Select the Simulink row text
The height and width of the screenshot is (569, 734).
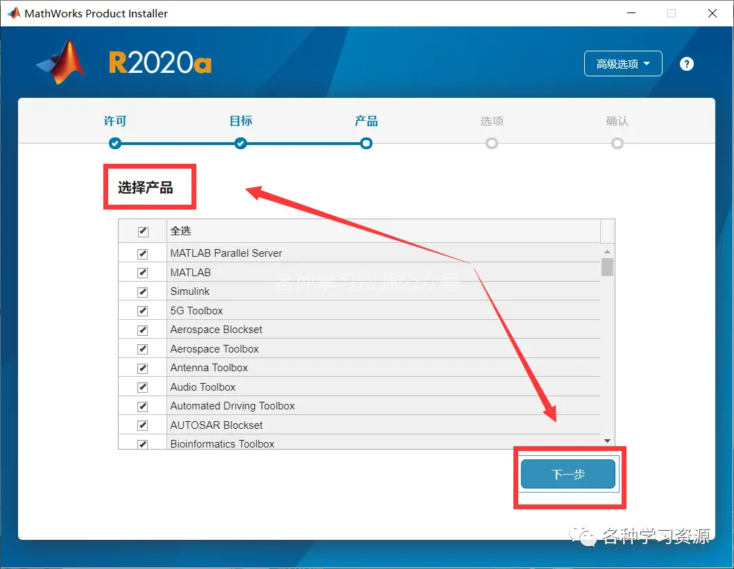coord(189,291)
